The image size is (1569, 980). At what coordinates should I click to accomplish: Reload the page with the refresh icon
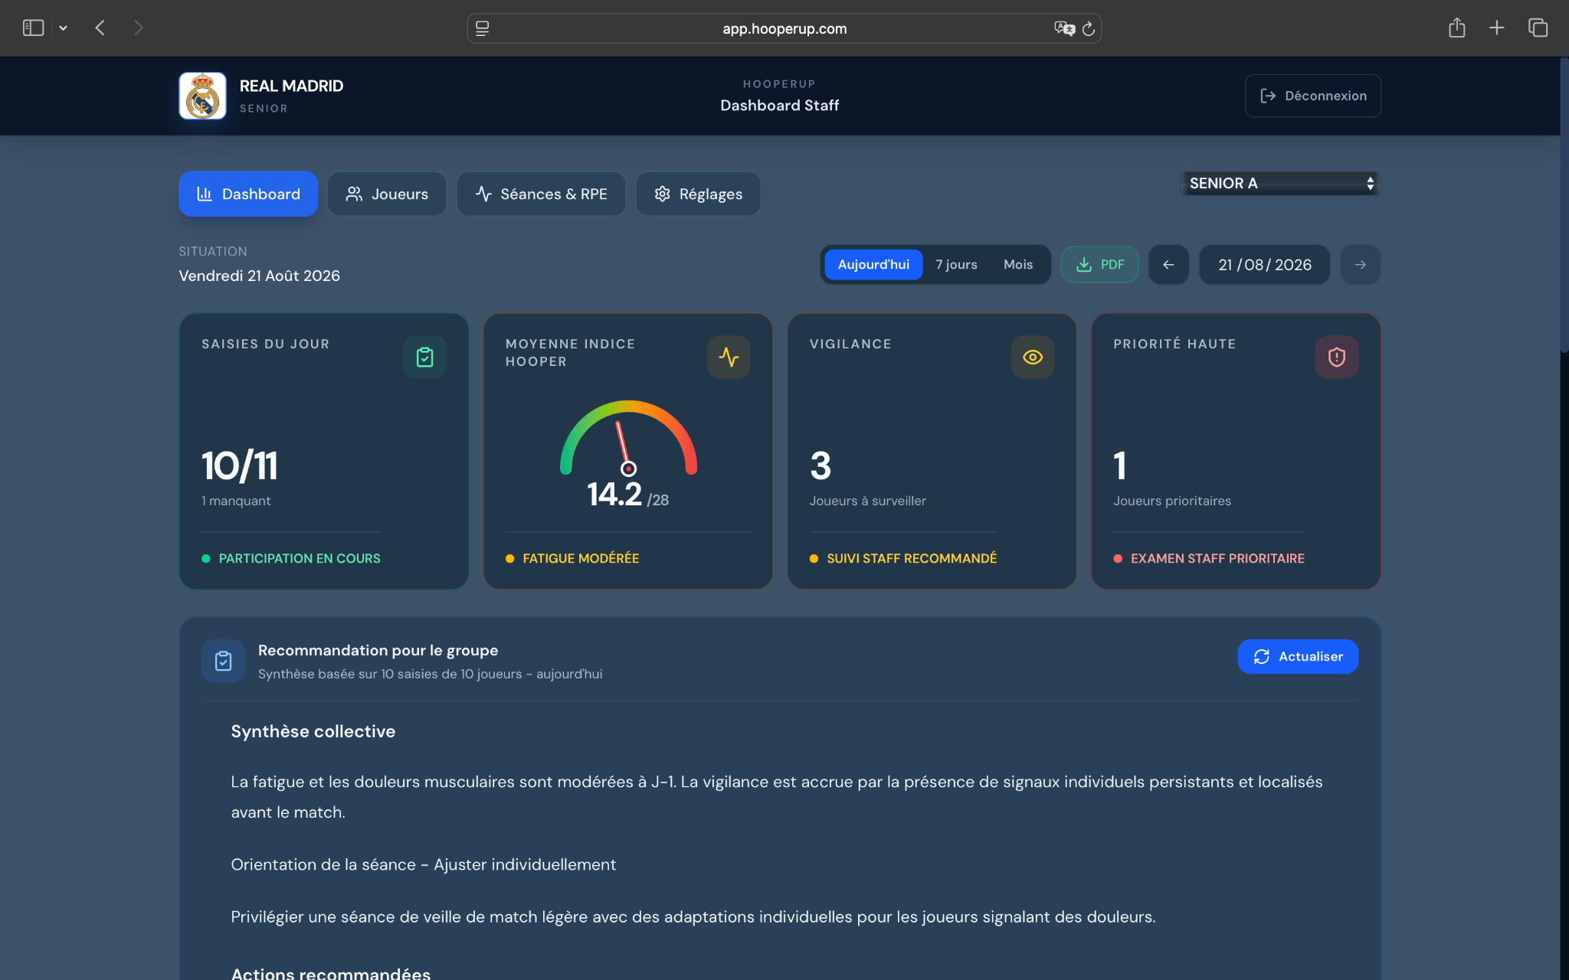(1088, 29)
